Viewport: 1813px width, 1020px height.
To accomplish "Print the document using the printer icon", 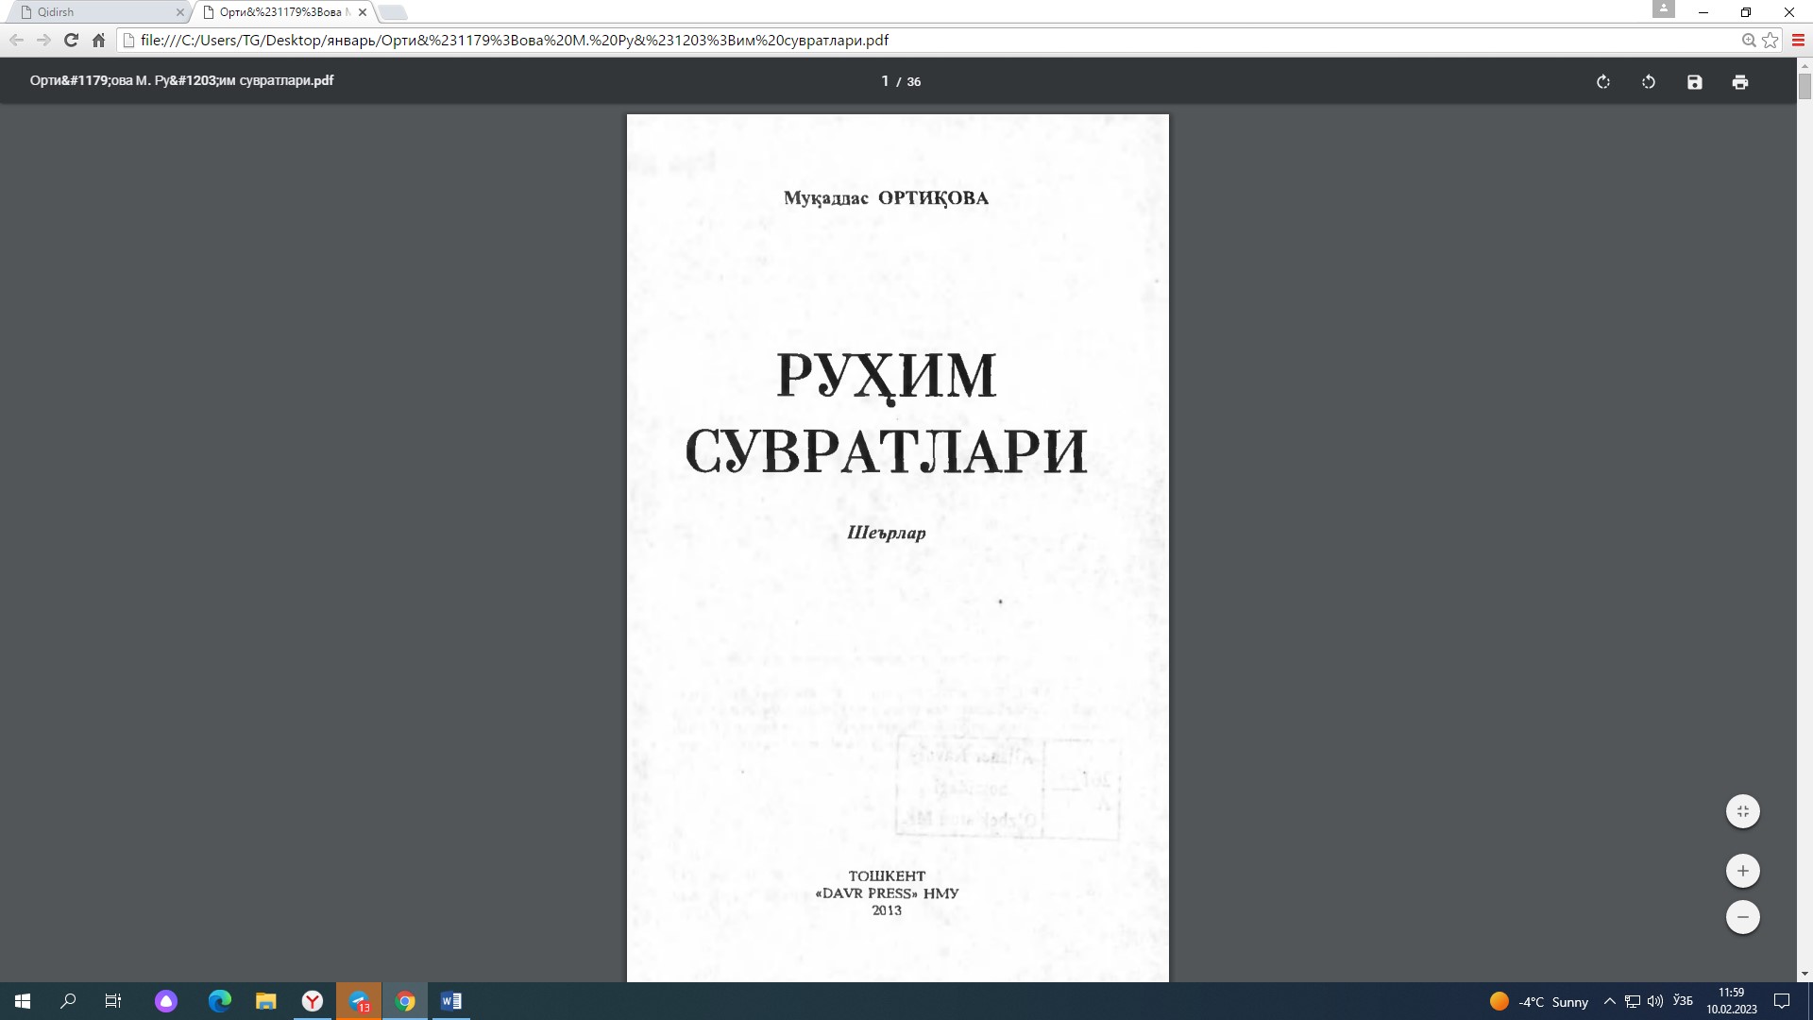I will pyautogui.click(x=1740, y=82).
